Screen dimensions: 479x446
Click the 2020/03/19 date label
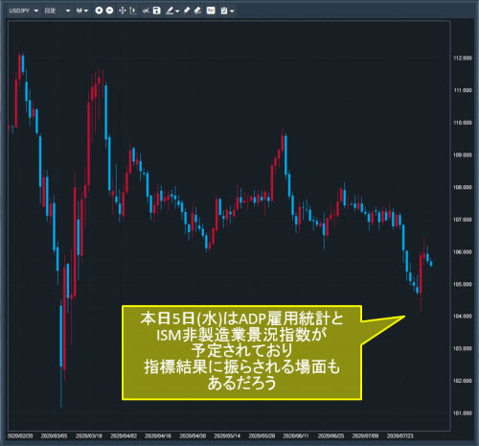click(x=89, y=436)
